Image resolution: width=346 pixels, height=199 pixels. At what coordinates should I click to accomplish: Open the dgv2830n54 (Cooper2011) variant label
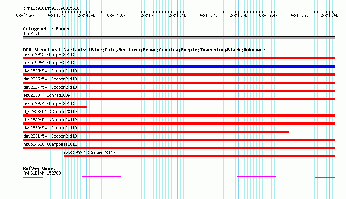coord(50,128)
